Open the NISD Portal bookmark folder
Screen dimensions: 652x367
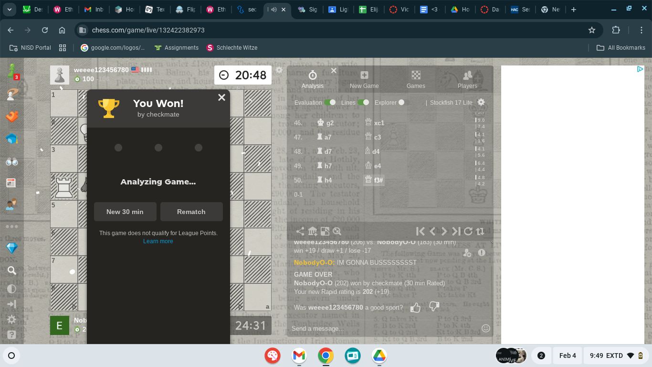[x=30, y=48]
